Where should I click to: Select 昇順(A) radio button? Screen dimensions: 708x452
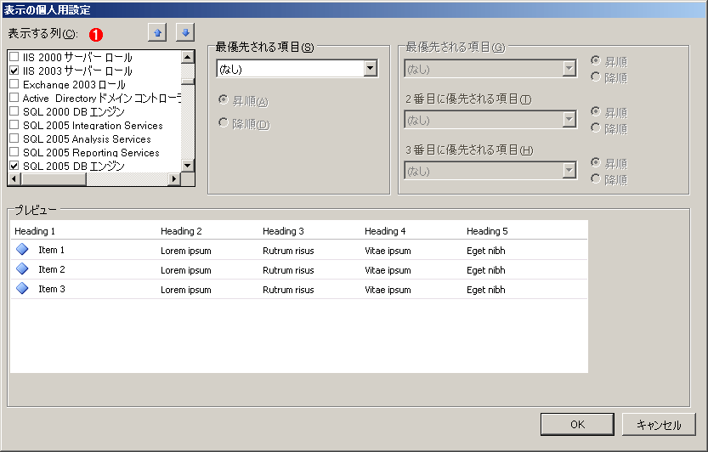pyautogui.click(x=223, y=99)
